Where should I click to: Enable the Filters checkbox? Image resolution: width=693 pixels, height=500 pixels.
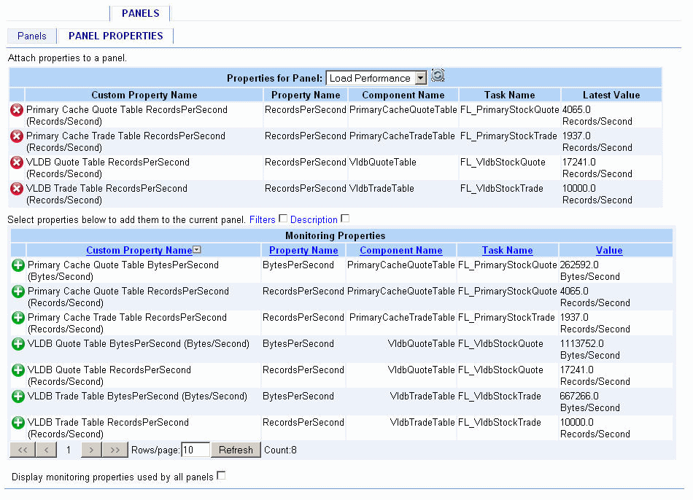(x=283, y=219)
